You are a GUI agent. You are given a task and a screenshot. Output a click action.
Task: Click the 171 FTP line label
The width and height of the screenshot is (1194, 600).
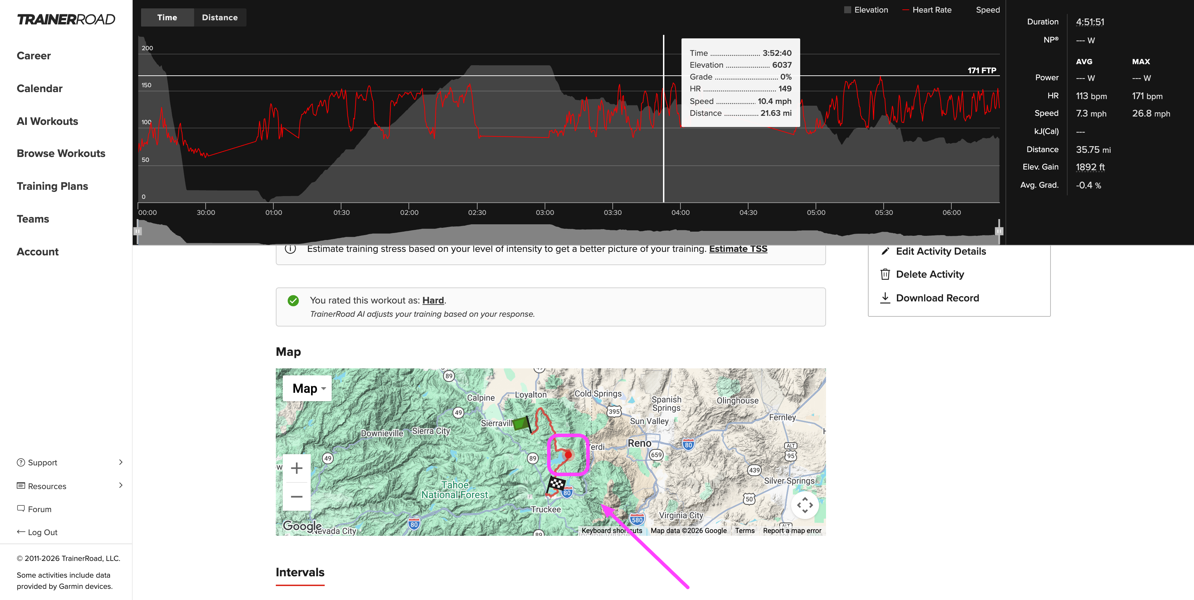click(x=982, y=70)
